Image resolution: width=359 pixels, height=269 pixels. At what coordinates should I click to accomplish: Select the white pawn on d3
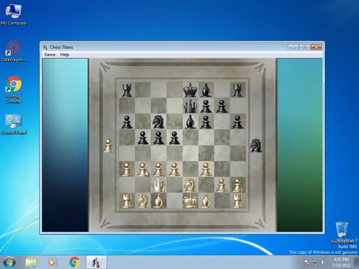pos(175,170)
